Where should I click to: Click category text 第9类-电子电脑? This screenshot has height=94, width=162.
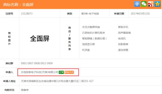(90, 14)
